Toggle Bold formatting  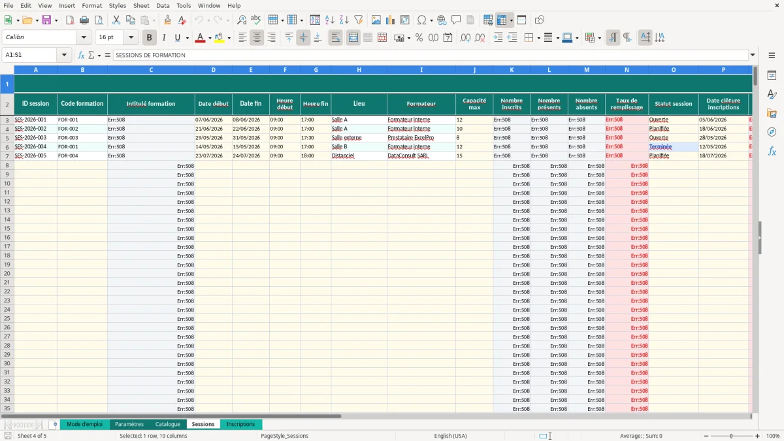[x=150, y=38]
